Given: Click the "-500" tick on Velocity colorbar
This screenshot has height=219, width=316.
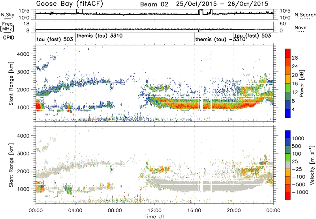Looking at the screenshot, I should pos(299,184).
